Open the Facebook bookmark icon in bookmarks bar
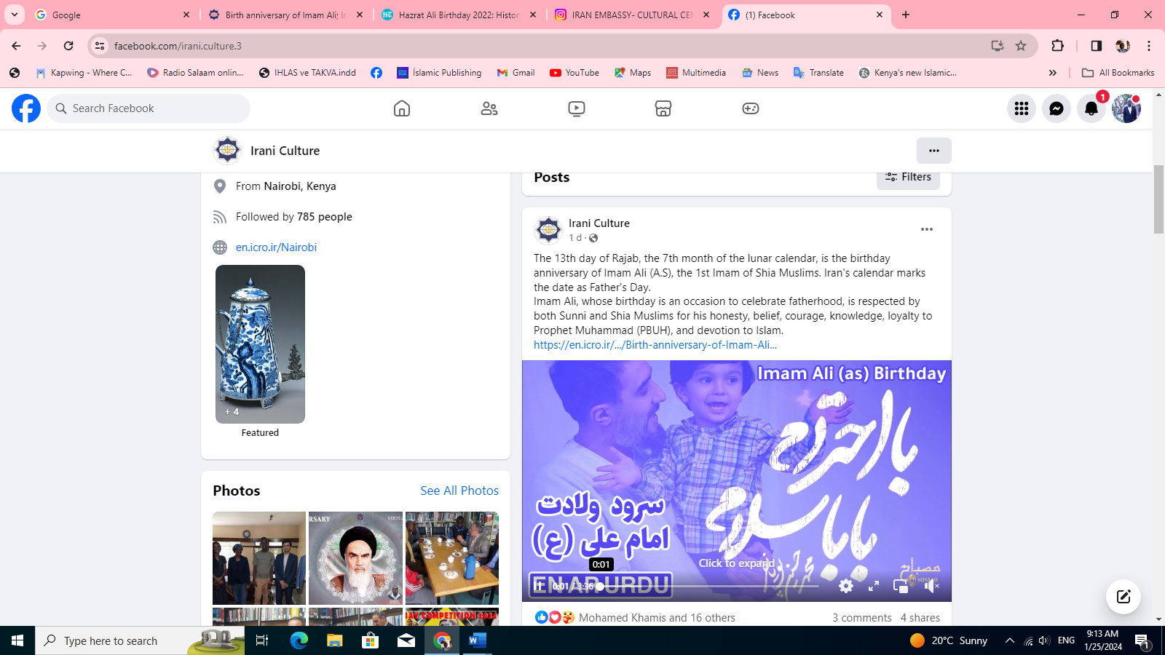Viewport: 1165px width, 655px height. pos(376,73)
